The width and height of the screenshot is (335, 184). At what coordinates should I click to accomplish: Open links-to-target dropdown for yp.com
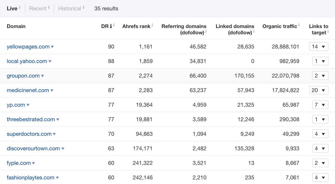[319, 105]
